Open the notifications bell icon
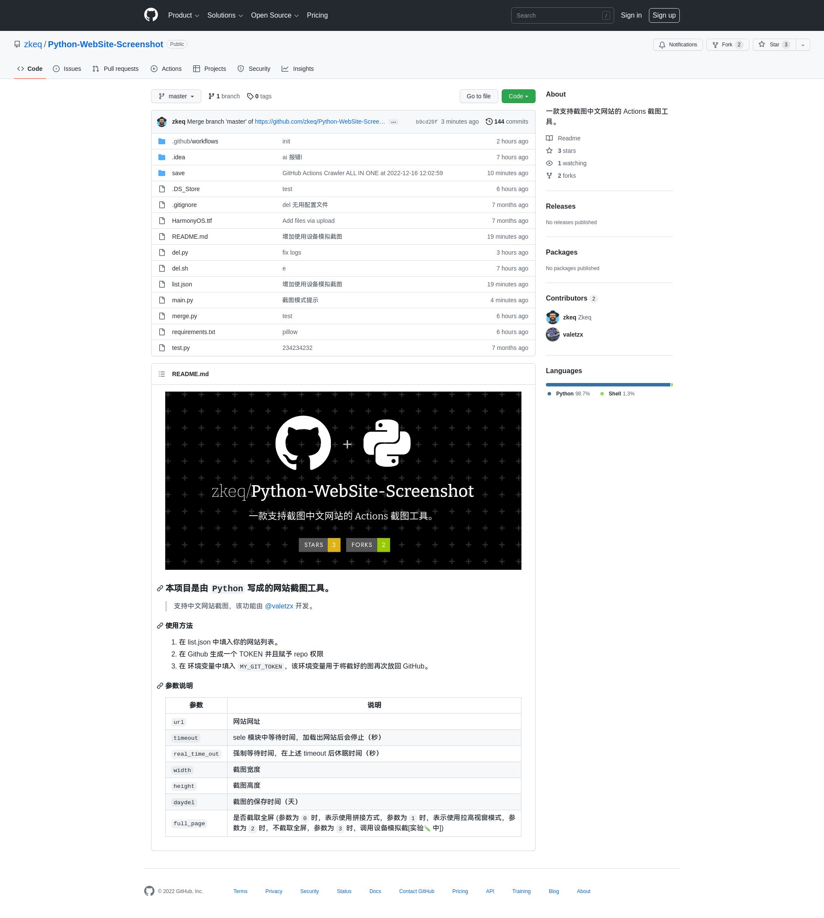The width and height of the screenshot is (824, 918). coord(662,44)
